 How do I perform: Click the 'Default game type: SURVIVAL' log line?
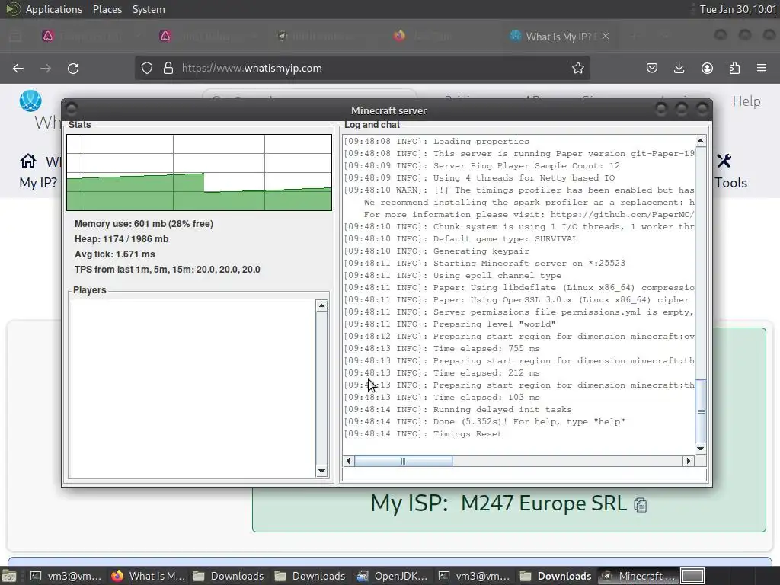pos(461,238)
